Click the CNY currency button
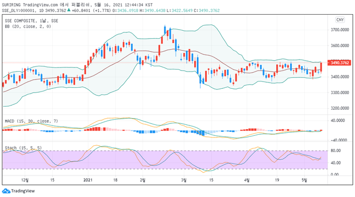355x197 pixels. point(340,20)
